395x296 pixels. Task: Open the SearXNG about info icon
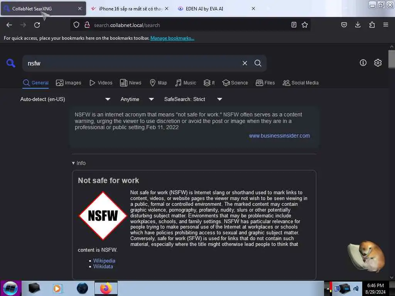pyautogui.click(x=363, y=63)
